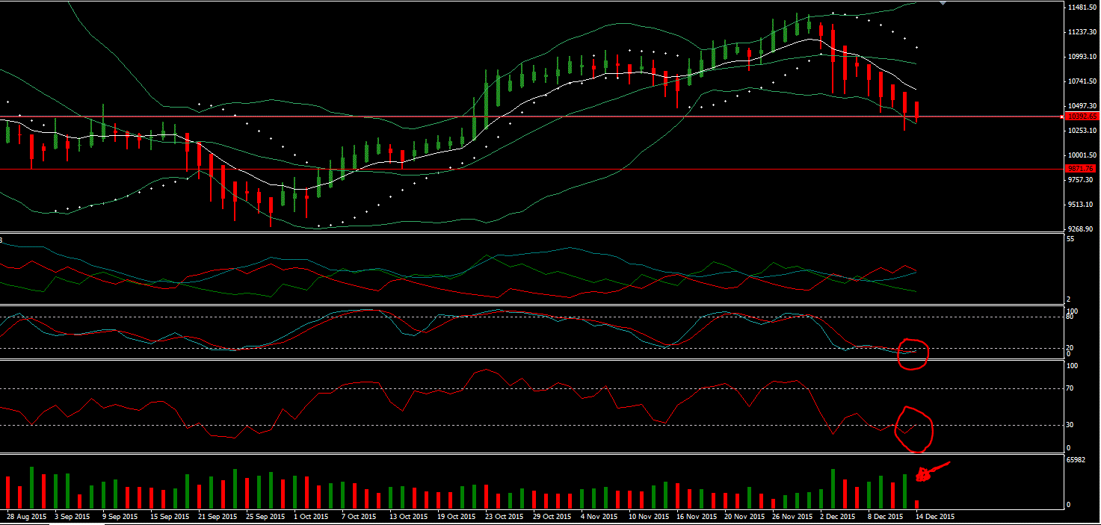
Task: Click the stochastic level 80 scale label
Action: (x=1070, y=317)
